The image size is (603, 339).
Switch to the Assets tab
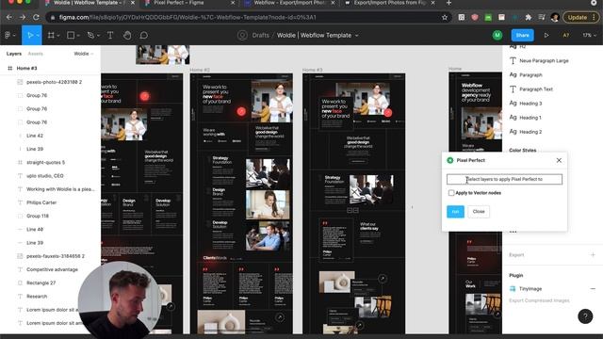(36, 54)
